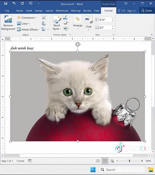Switch to Print Layout view
Viewport: 155px width, 175px height.
pos(105,161)
